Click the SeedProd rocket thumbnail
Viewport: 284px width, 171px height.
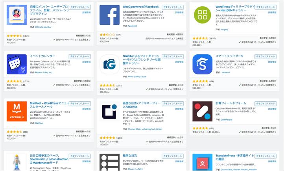point(17,162)
